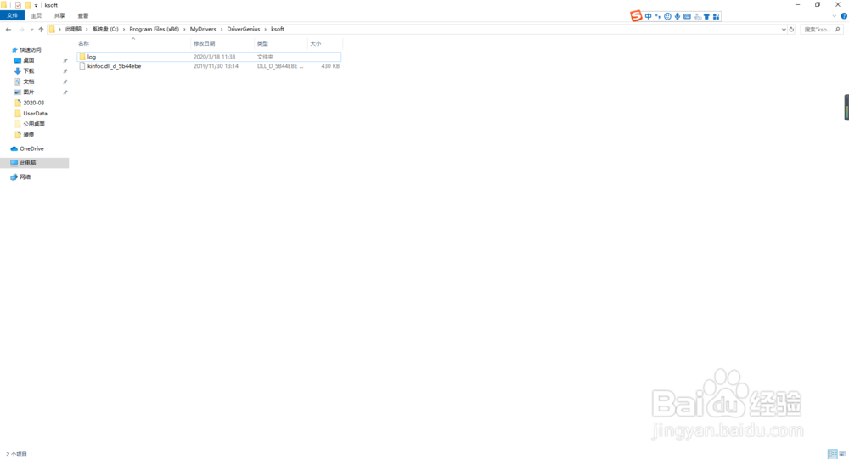This screenshot has width=849, height=459.
Task: Expand chevron after DriverGenius in address bar
Action: coord(265,29)
